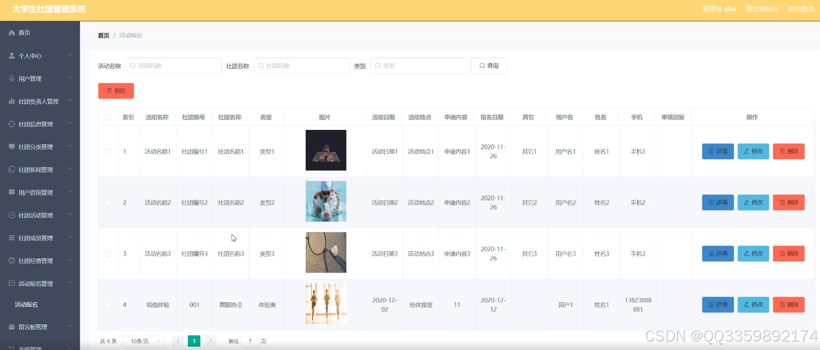Click the search icon in 社团名称 field
820x350 pixels.
click(261, 66)
